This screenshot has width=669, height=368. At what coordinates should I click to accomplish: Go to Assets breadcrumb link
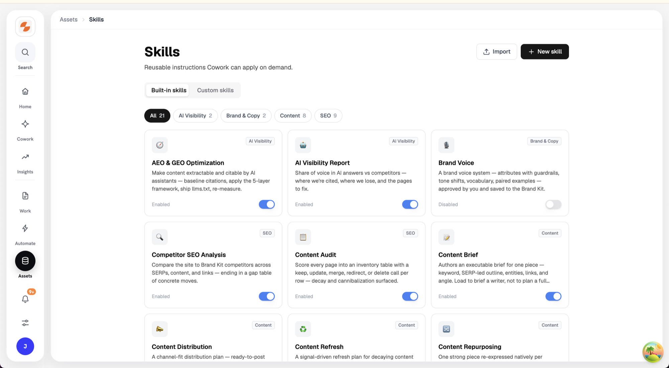tap(69, 19)
